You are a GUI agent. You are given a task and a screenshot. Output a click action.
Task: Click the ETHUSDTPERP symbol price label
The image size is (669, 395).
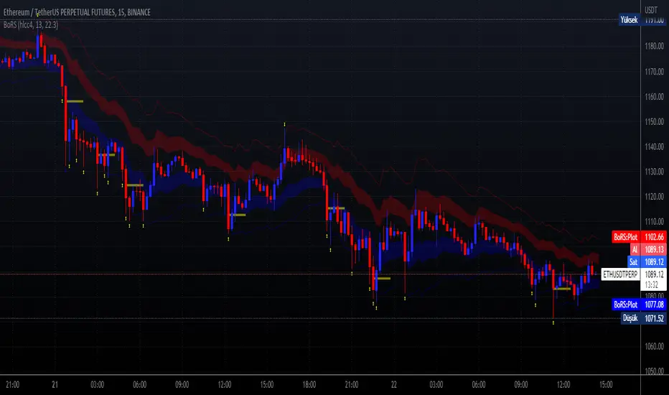[x=620, y=274]
